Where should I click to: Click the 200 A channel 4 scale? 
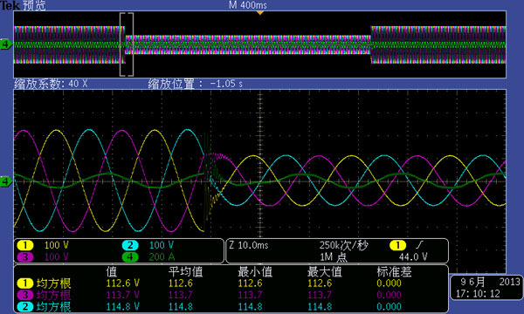[162, 257]
